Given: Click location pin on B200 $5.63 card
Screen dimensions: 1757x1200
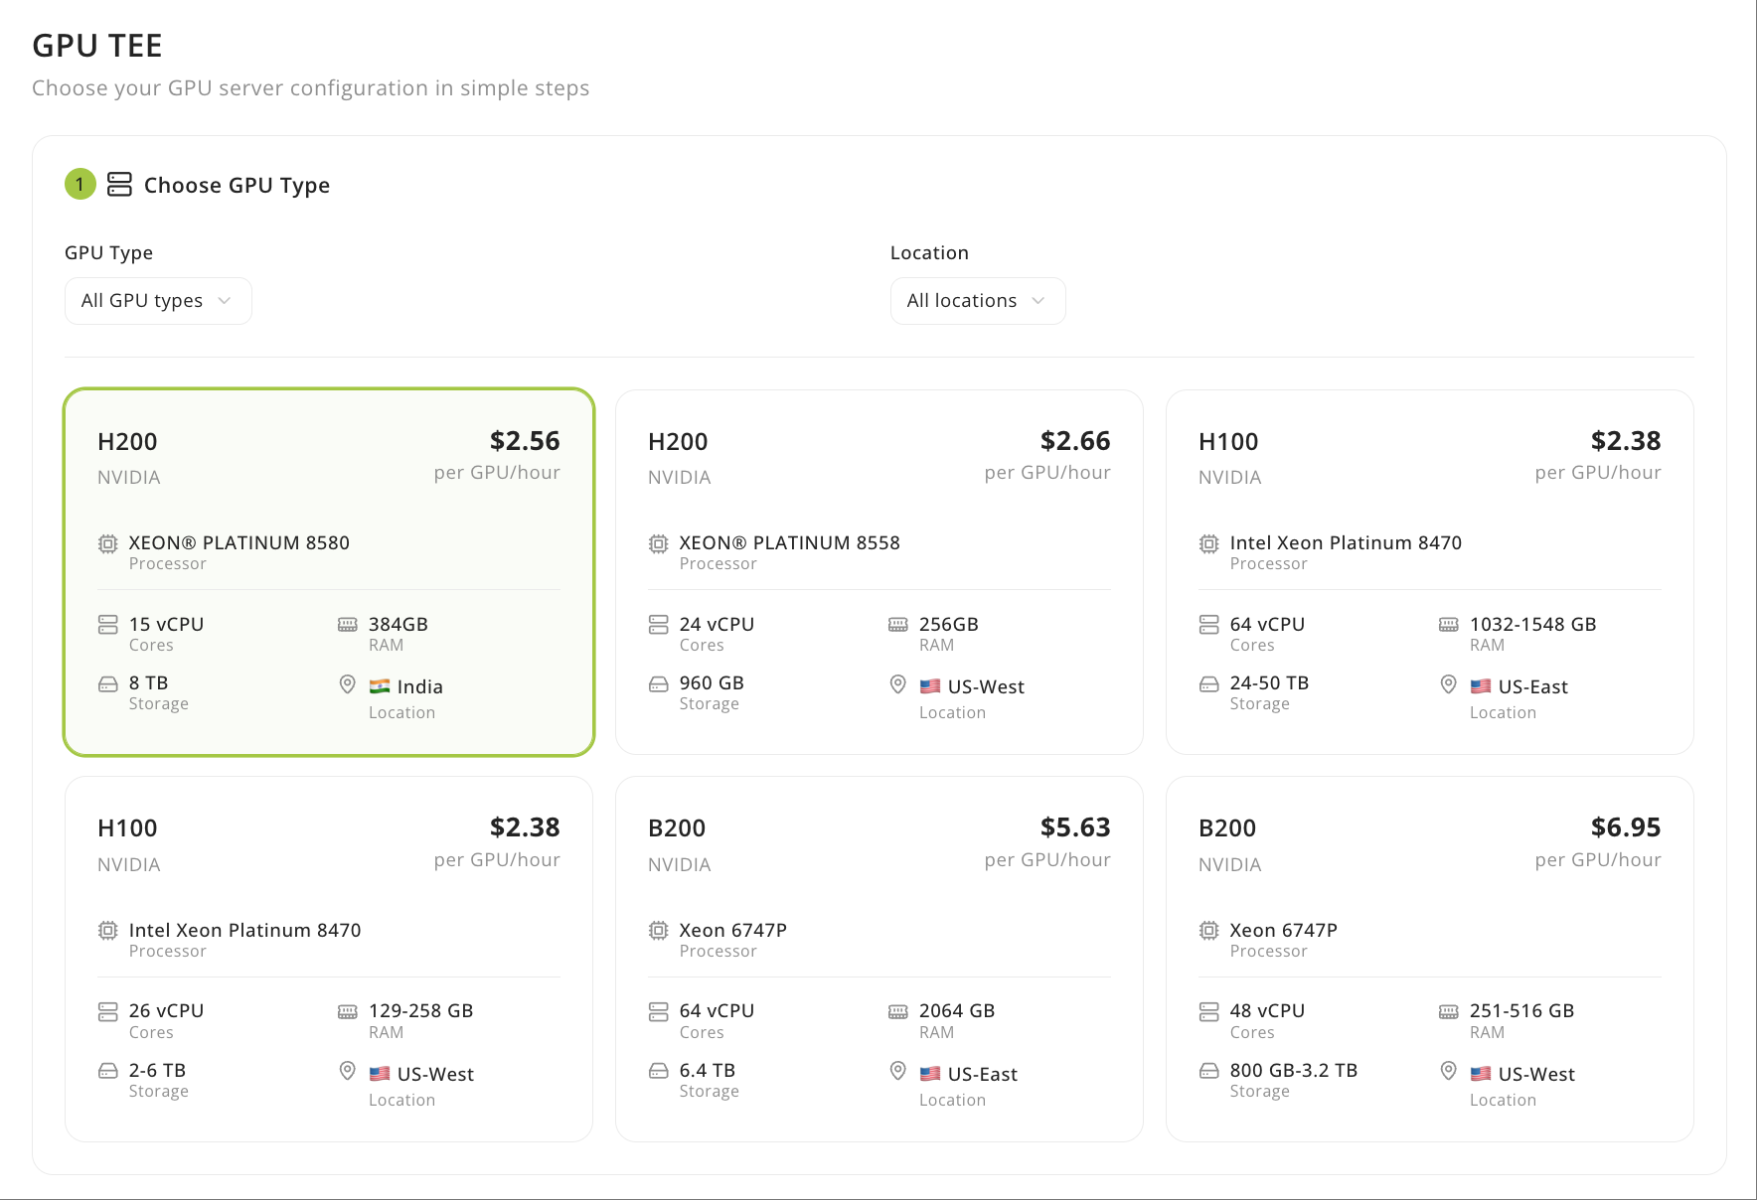Looking at the screenshot, I should click(898, 1071).
